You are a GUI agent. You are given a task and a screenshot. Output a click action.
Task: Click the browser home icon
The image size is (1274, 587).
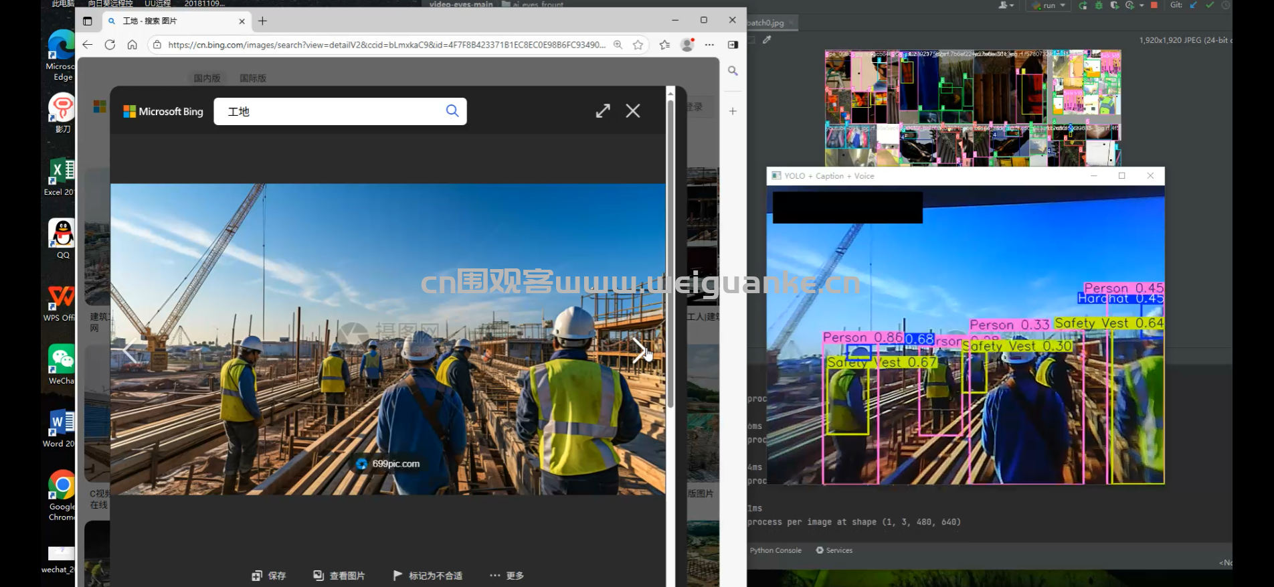point(132,45)
